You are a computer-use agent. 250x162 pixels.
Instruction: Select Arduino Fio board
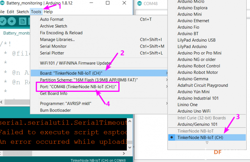[207, 27]
